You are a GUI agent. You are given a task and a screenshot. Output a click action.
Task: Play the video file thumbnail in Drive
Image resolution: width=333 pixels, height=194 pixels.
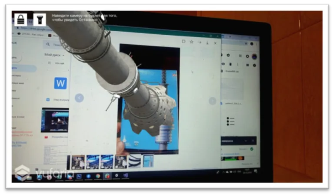pyautogui.click(x=55, y=120)
